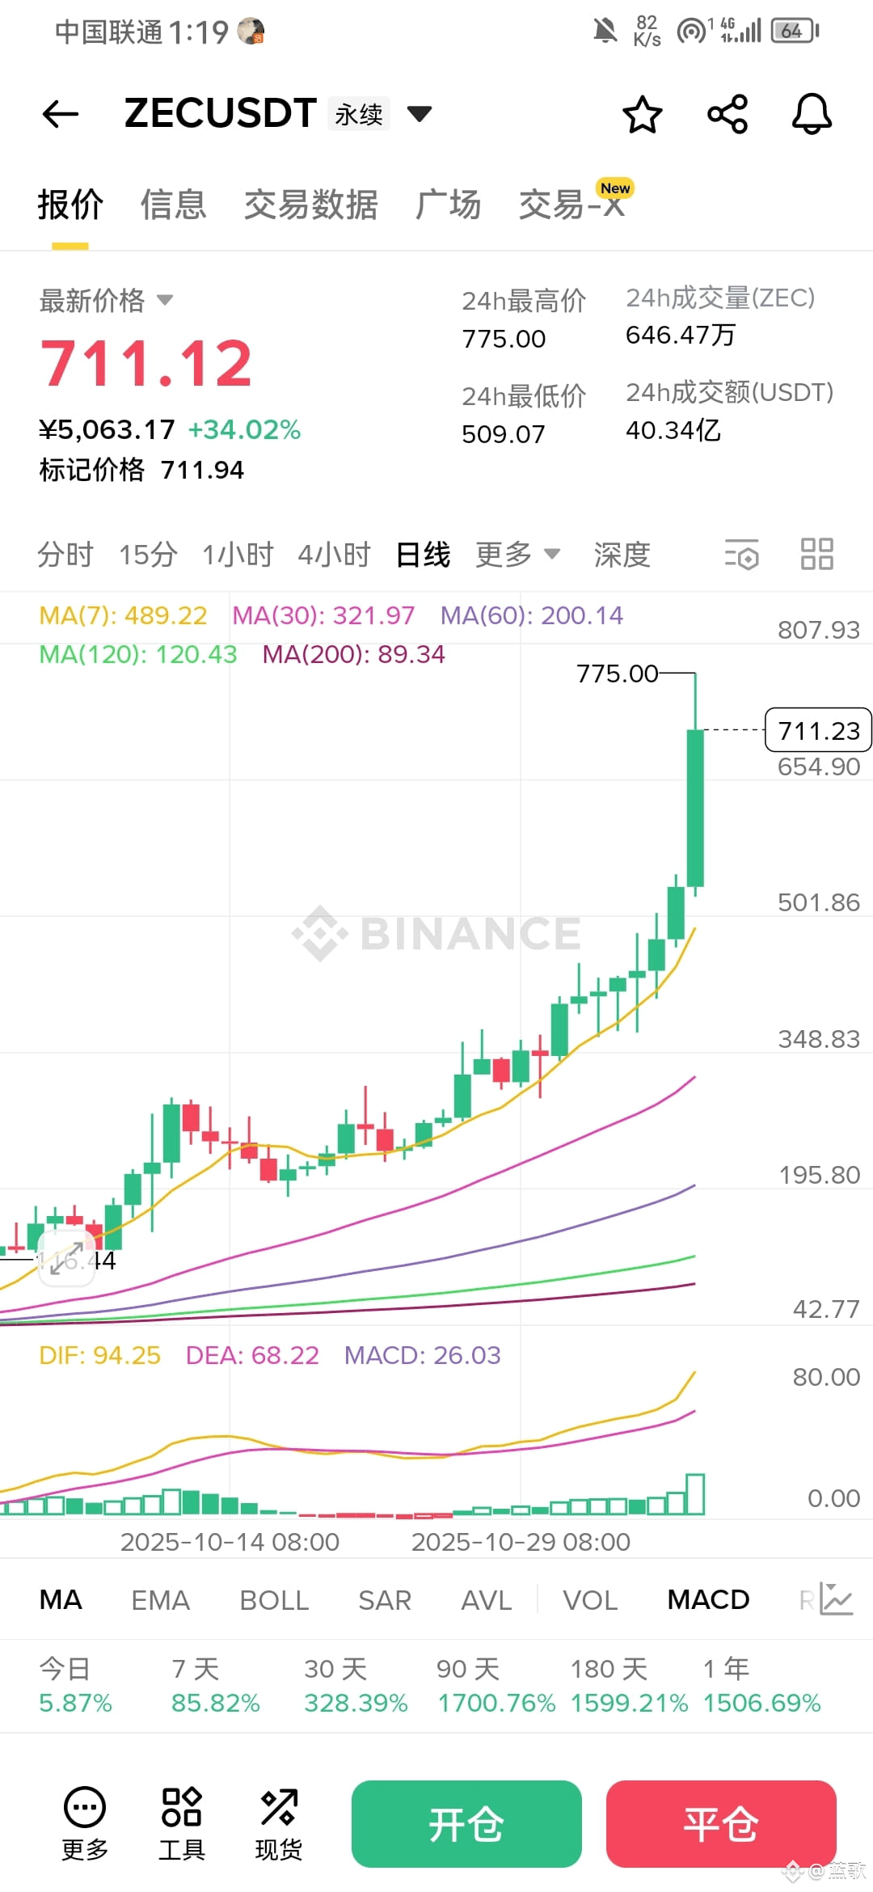Image resolution: width=873 pixels, height=1892 pixels.
Task: Open the ZECUSDT pair dropdown arrow
Action: 419,113
